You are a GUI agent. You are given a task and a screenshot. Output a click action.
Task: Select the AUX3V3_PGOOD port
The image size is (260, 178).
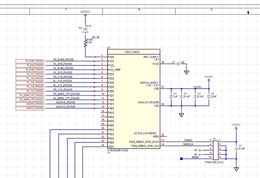click(30, 108)
